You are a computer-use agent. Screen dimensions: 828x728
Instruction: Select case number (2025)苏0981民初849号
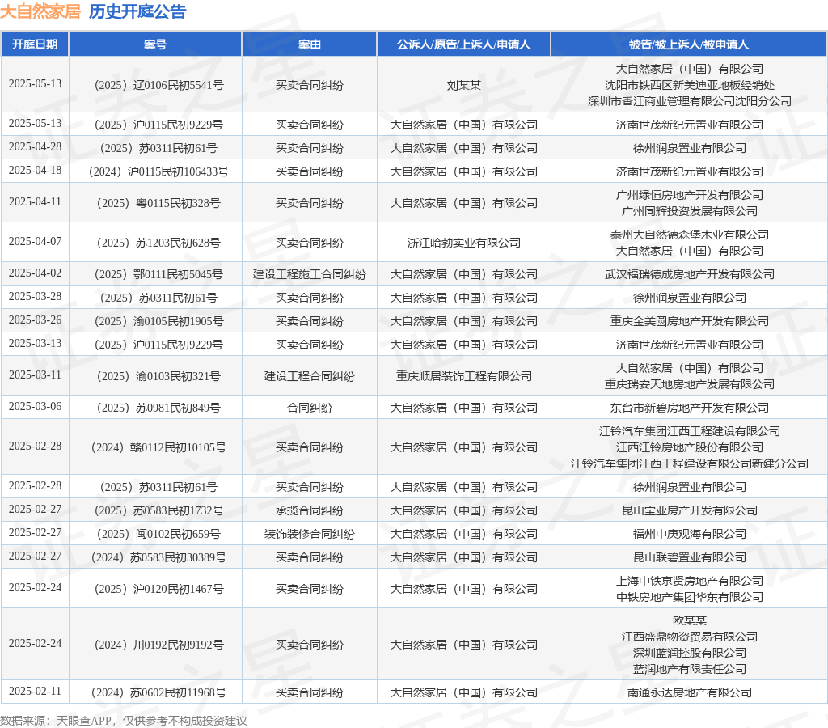click(x=158, y=408)
